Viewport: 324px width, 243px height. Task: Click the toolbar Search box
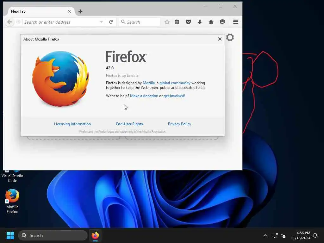click(x=140, y=22)
